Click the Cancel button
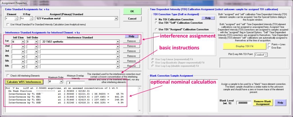Viewport: 293px width, 117px height. 132,19
